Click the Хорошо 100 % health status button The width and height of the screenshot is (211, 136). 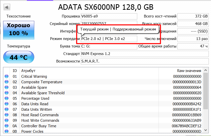(18, 29)
